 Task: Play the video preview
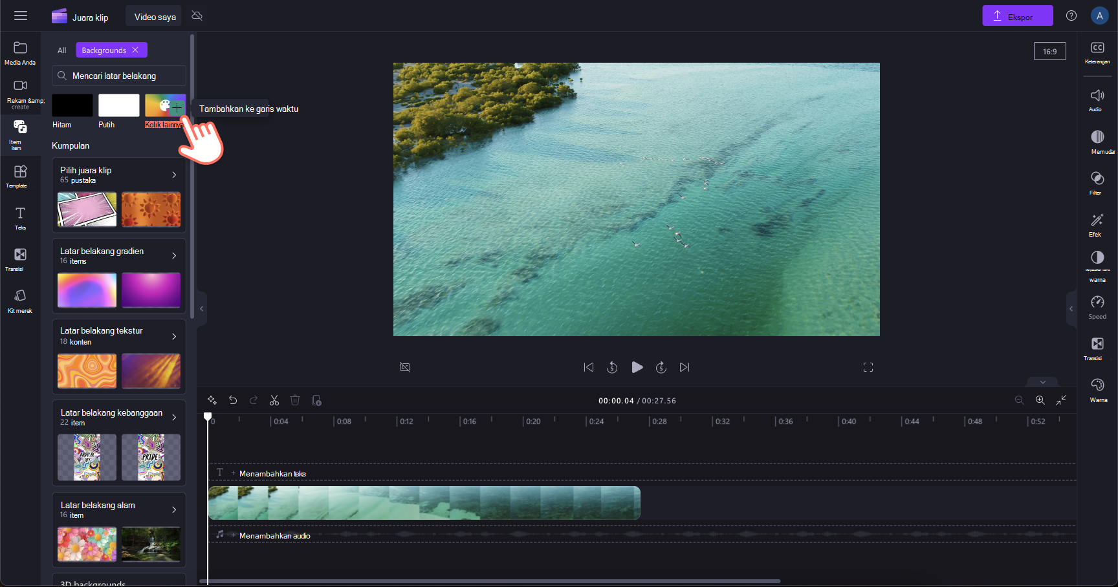637,367
